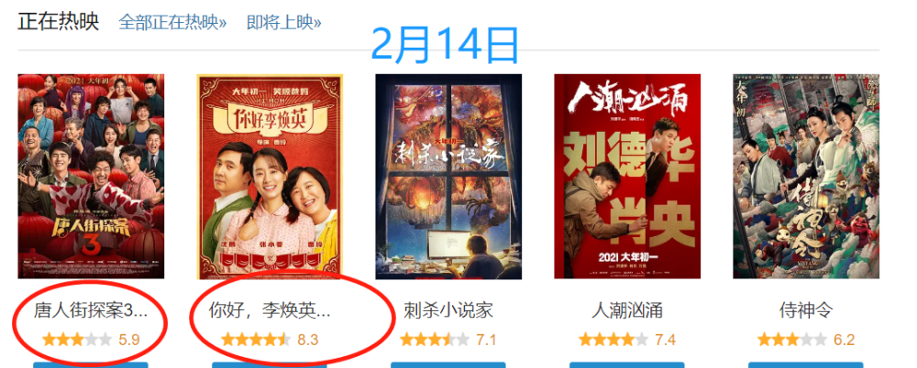This screenshot has height=368, width=917.
Task: Click the blue button under 刺杀小说家
Action: pyautogui.click(x=448, y=365)
